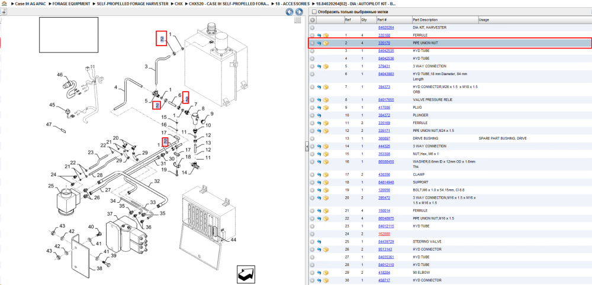
Task: Click plus icon in DRIVE BUSHING row
Action: 312,138
